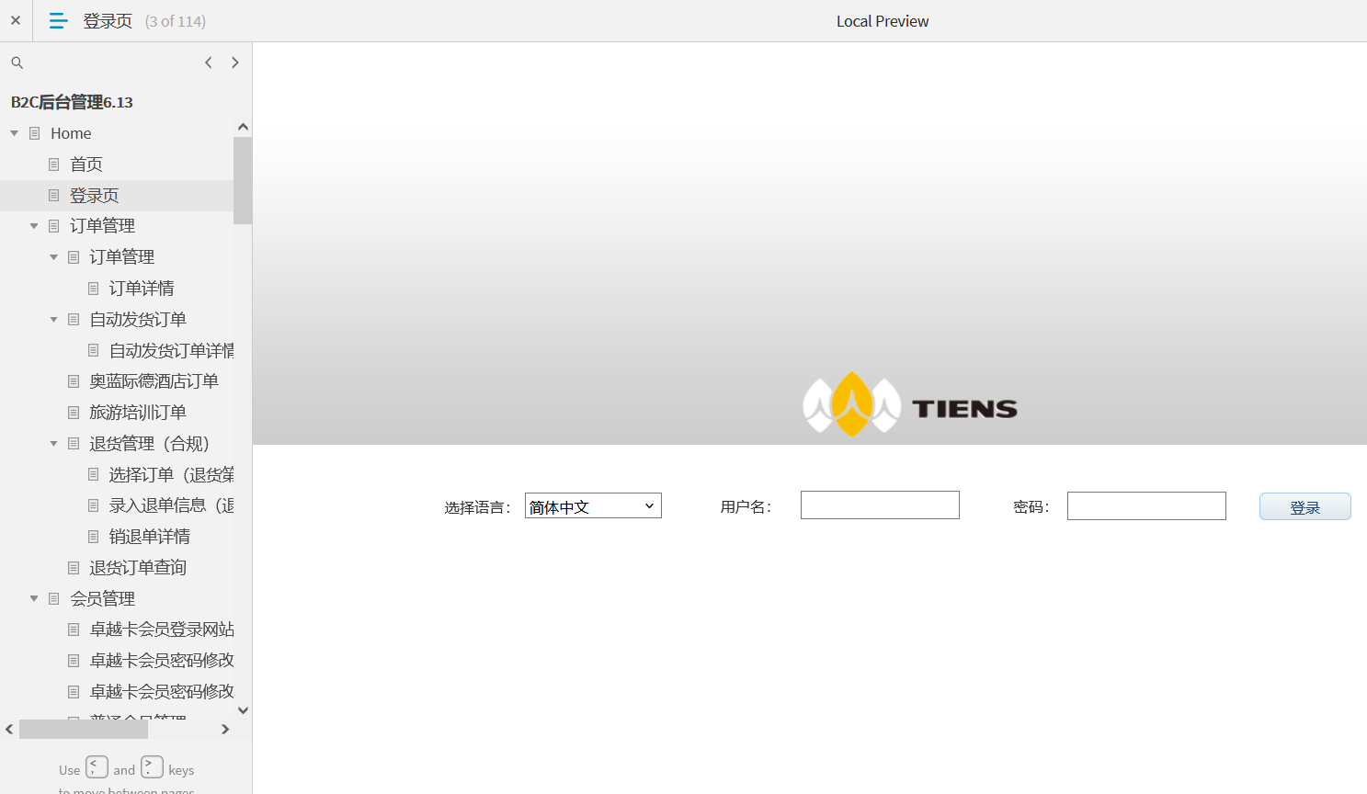Click the 登录页 page title in header
Image resolution: width=1367 pixels, height=794 pixels.
(x=108, y=21)
